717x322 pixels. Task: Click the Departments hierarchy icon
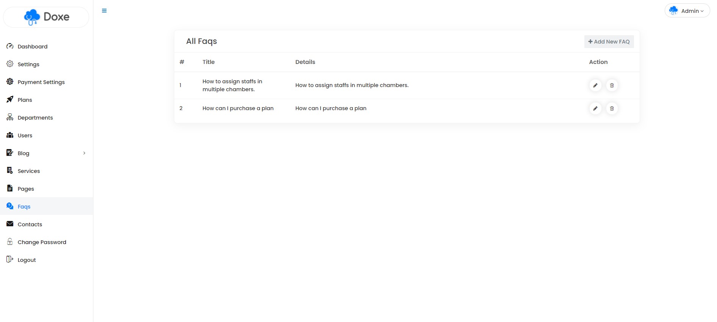pos(10,117)
